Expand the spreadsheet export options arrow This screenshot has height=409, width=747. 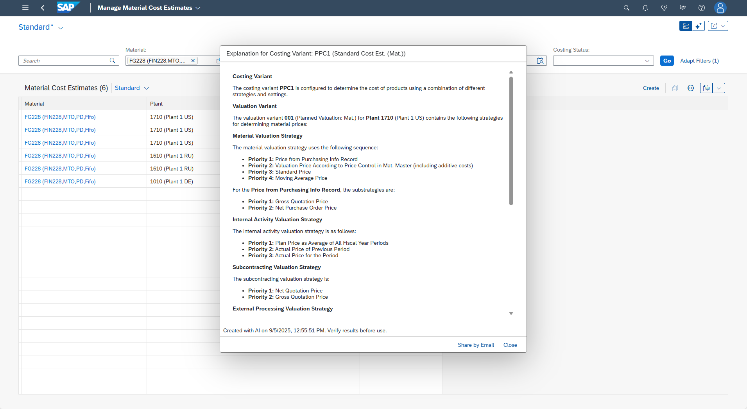click(719, 88)
